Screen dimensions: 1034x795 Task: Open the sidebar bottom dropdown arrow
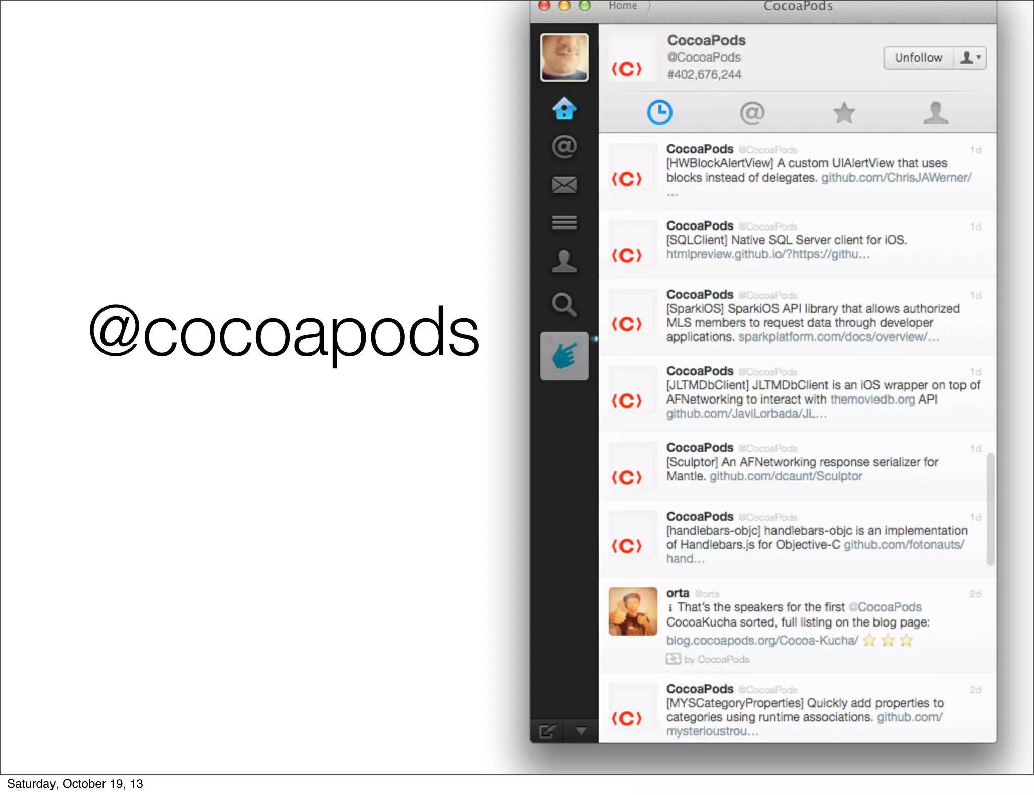(x=581, y=731)
